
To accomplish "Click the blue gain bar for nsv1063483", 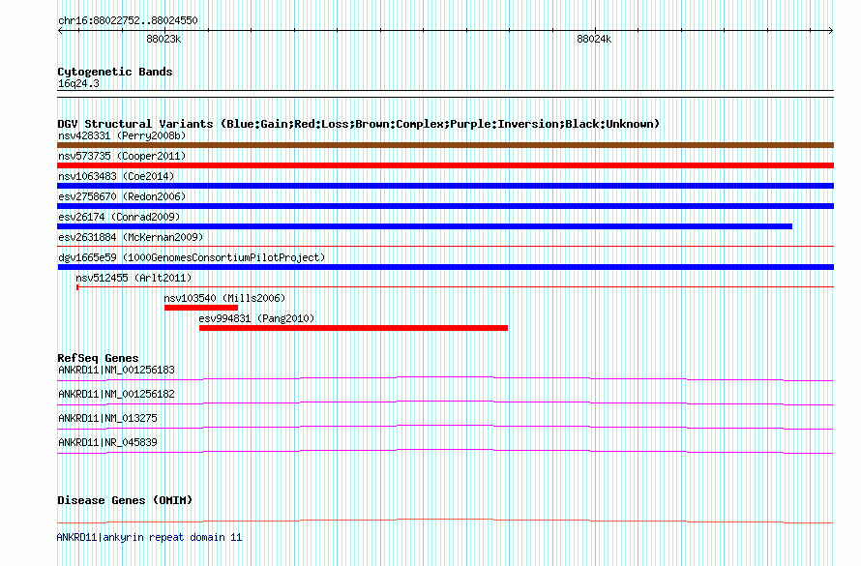I will (445, 186).
